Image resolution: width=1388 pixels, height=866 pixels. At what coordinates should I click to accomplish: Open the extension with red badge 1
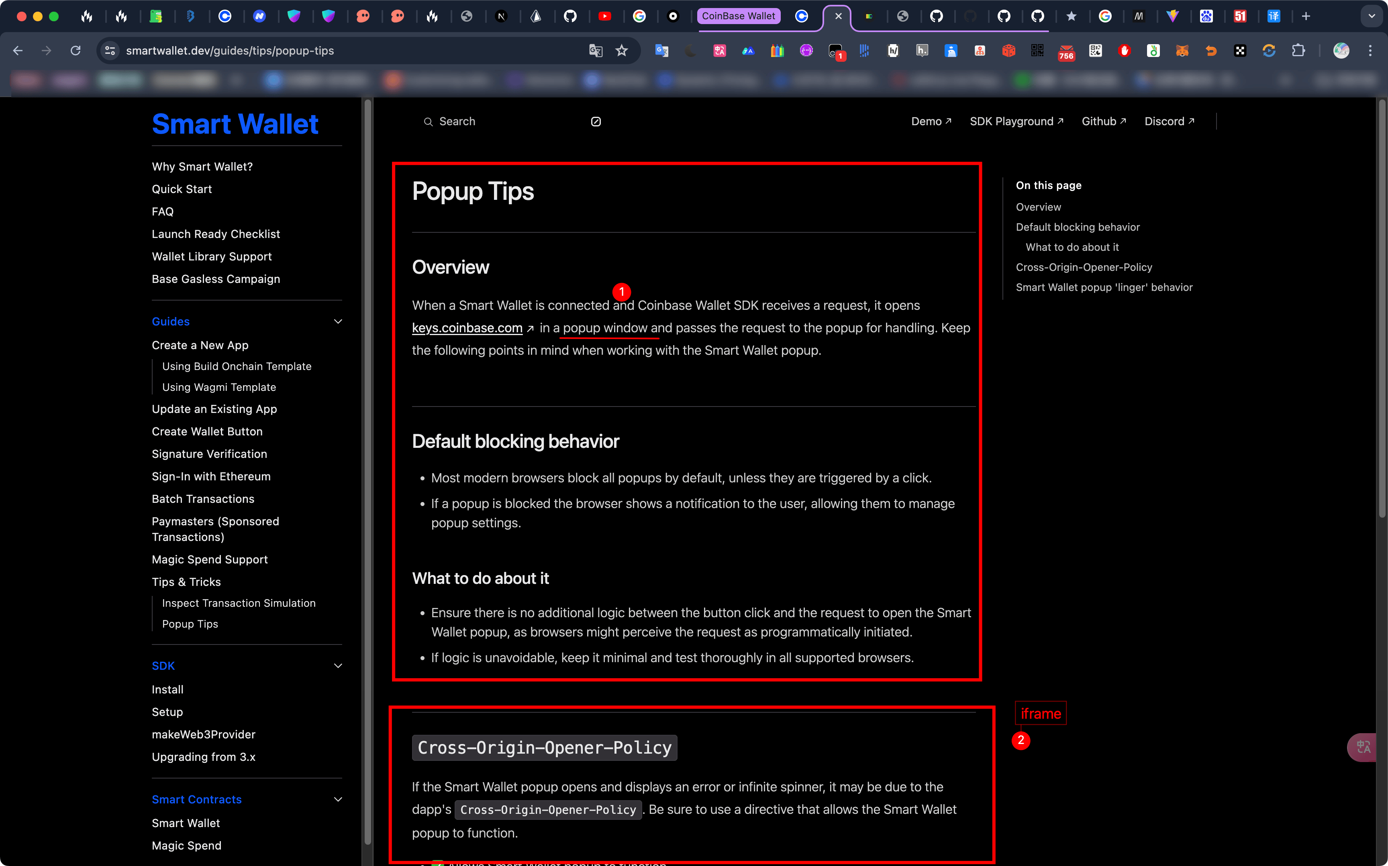tap(836, 52)
